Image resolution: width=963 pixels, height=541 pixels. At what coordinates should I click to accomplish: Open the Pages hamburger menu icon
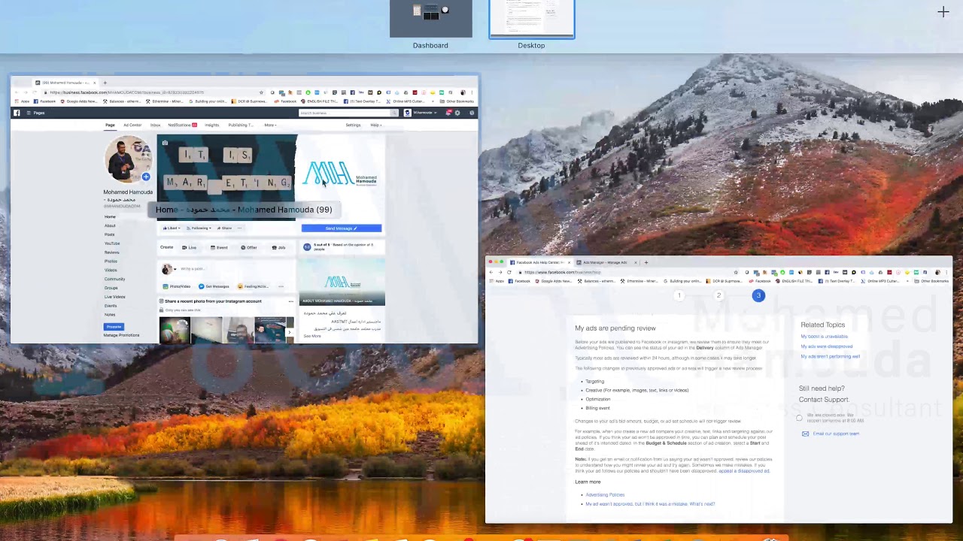pyautogui.click(x=29, y=113)
